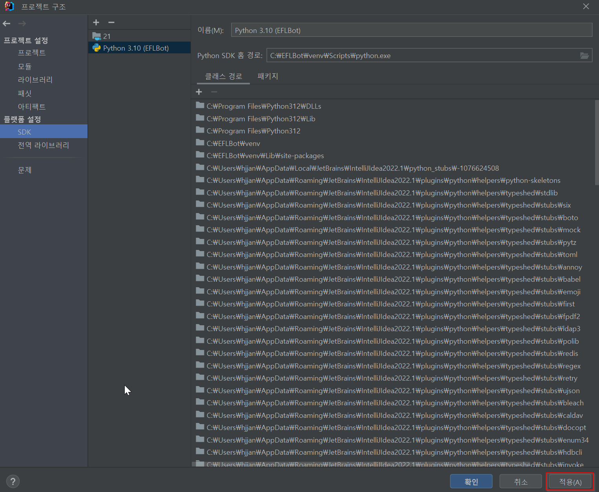Select the stubs\docopt path row
Screen dimensions: 599x492
pyautogui.click(x=393, y=427)
